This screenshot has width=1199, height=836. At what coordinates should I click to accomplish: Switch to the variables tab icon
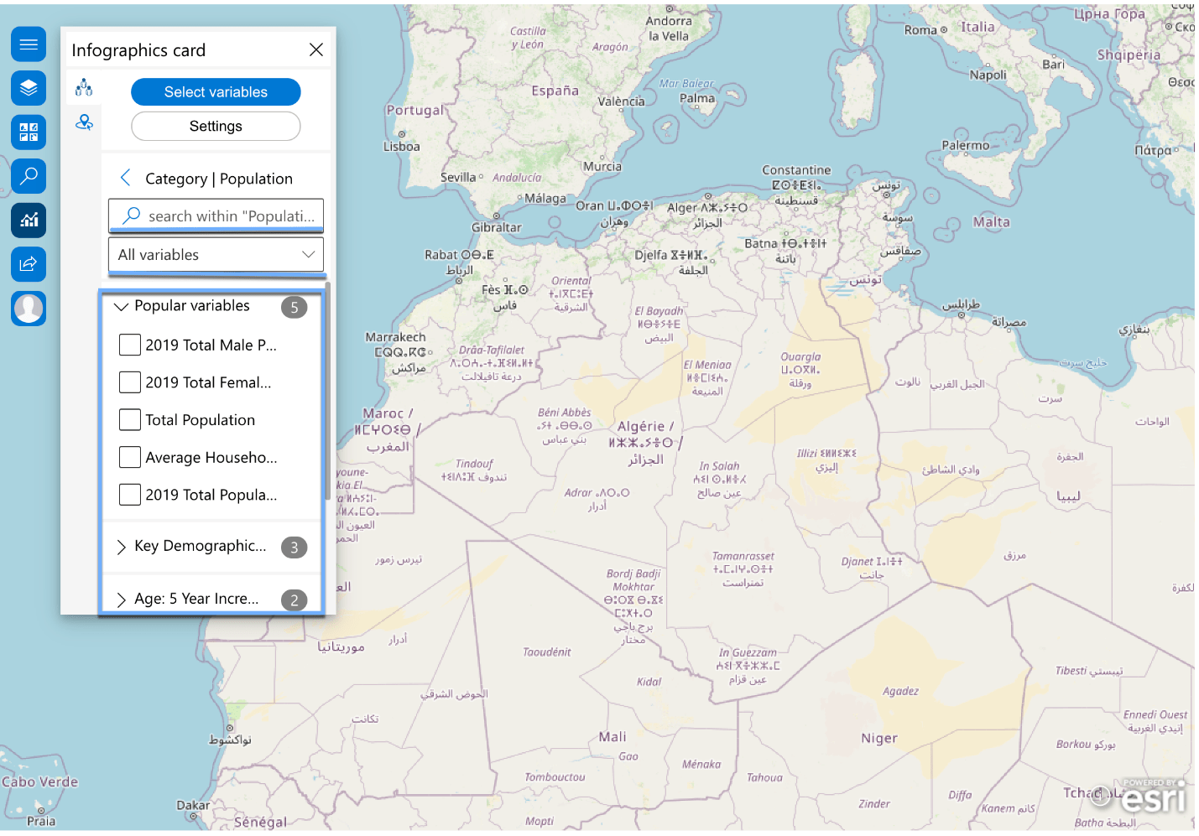pyautogui.click(x=84, y=87)
